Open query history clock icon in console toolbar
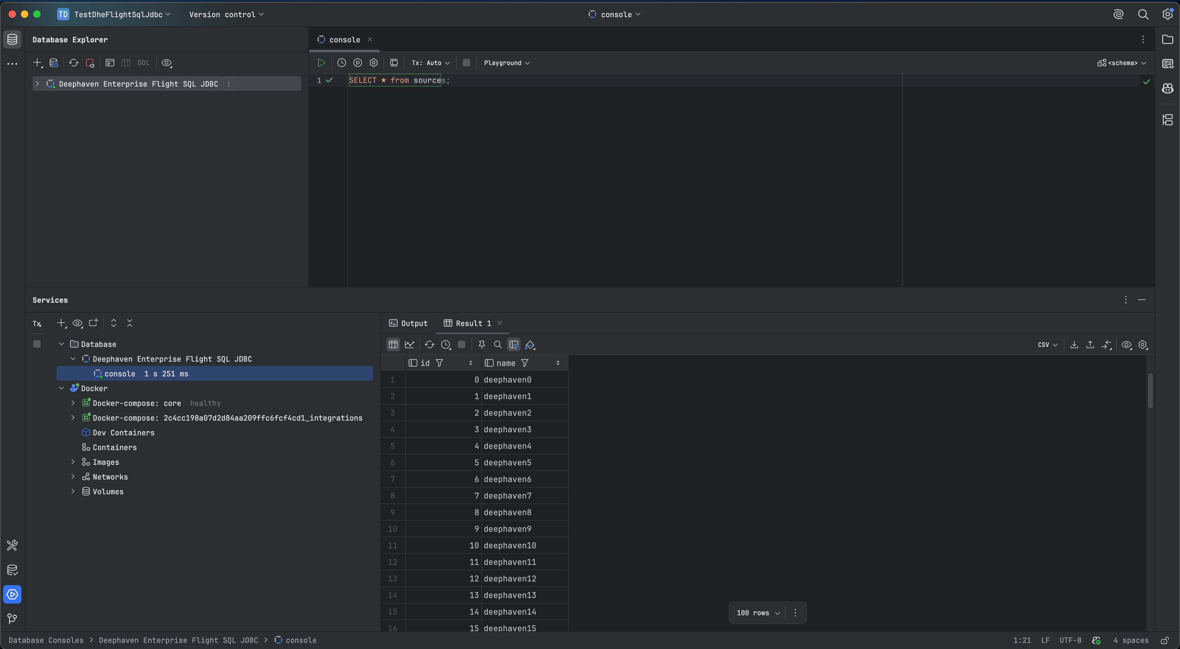This screenshot has height=649, width=1180. [x=341, y=63]
